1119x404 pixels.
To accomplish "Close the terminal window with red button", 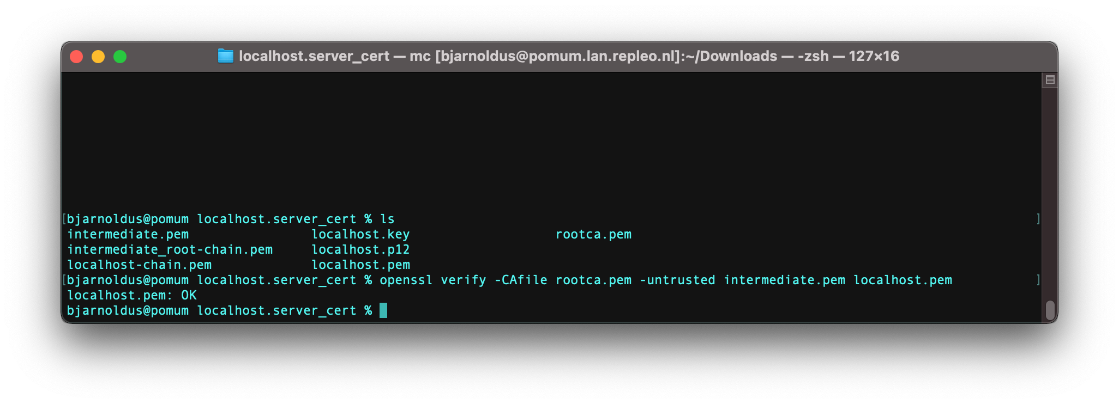I will (76, 57).
